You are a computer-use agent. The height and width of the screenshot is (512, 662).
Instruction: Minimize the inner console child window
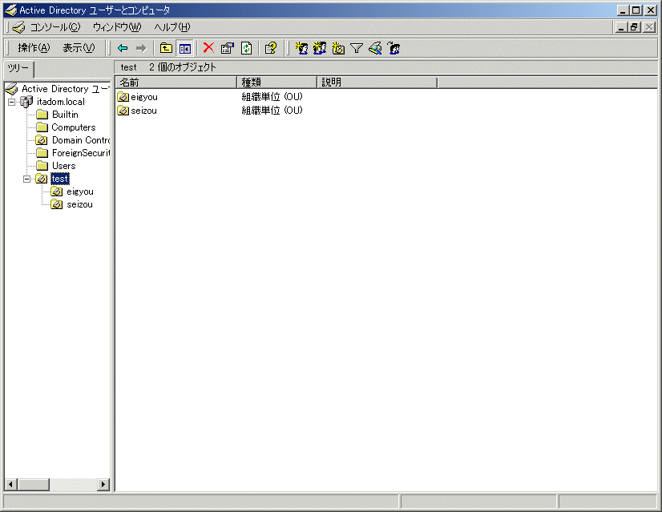[620, 27]
